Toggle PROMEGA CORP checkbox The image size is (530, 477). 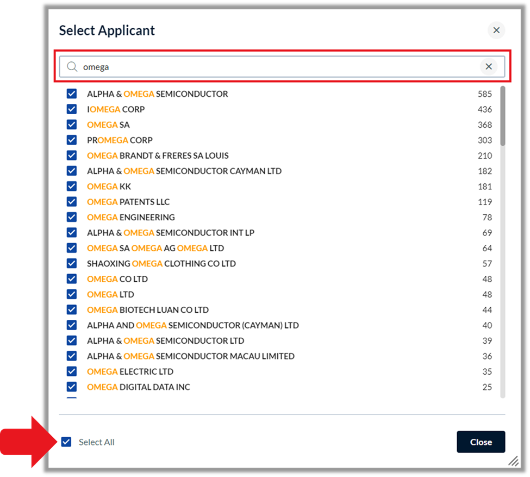(72, 140)
